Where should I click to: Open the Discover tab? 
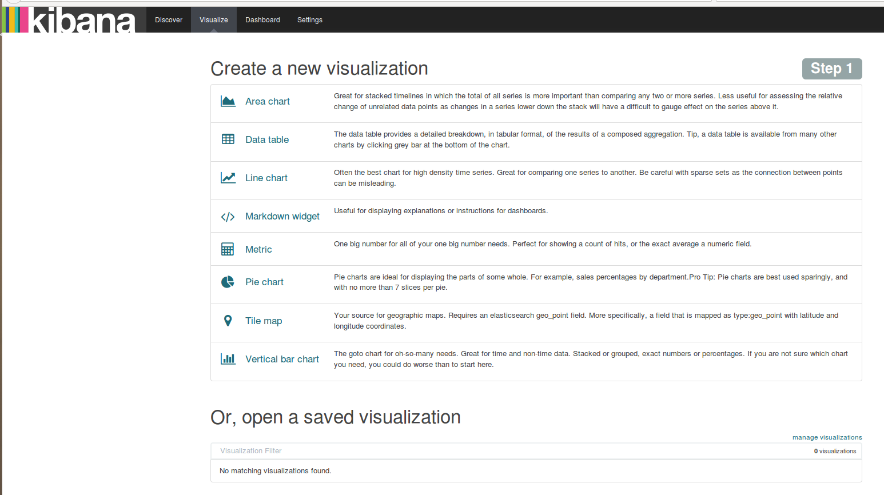[x=169, y=20]
